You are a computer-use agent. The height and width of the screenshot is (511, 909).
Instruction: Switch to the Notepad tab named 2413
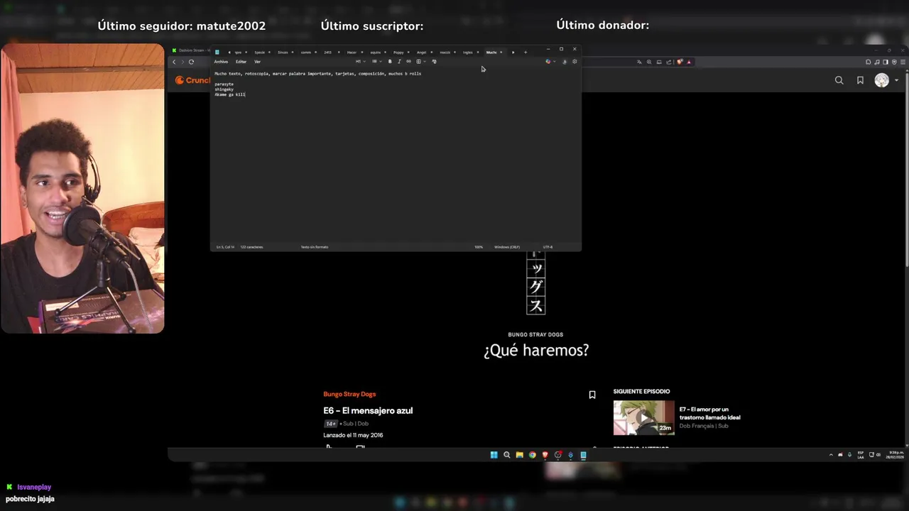327,52
